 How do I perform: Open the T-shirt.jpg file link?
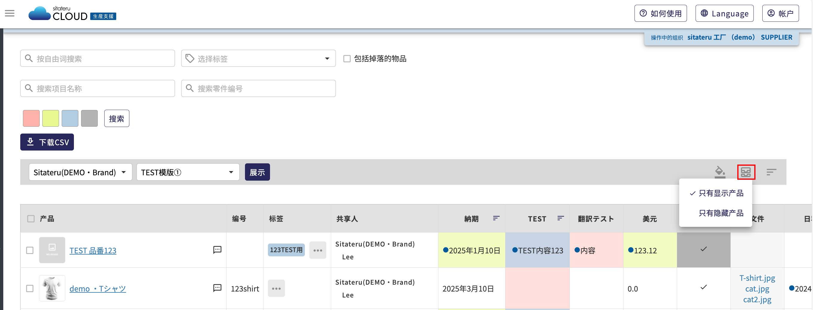(x=757, y=278)
